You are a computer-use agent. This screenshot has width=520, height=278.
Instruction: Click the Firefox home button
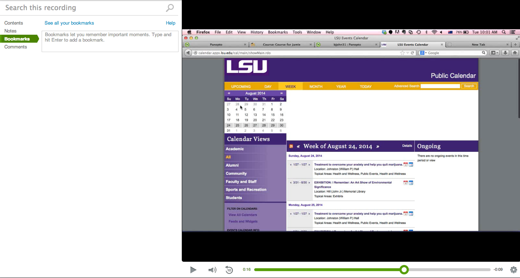515,53
